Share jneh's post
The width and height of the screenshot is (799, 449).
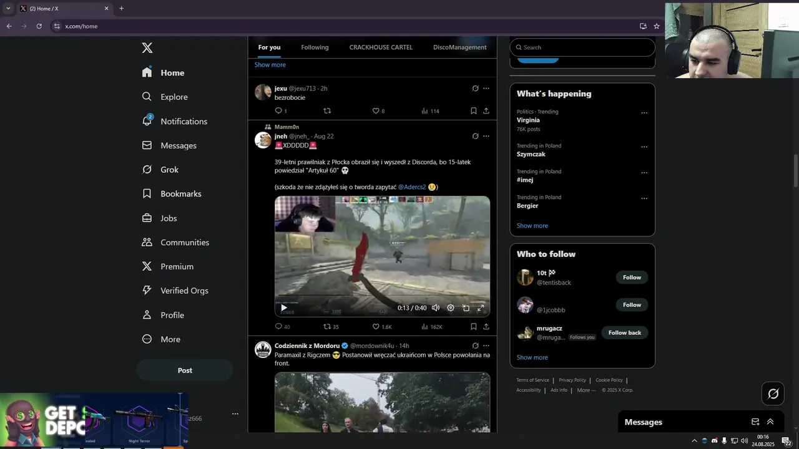pos(486,327)
